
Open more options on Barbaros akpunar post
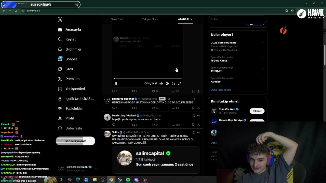(x=198, y=99)
